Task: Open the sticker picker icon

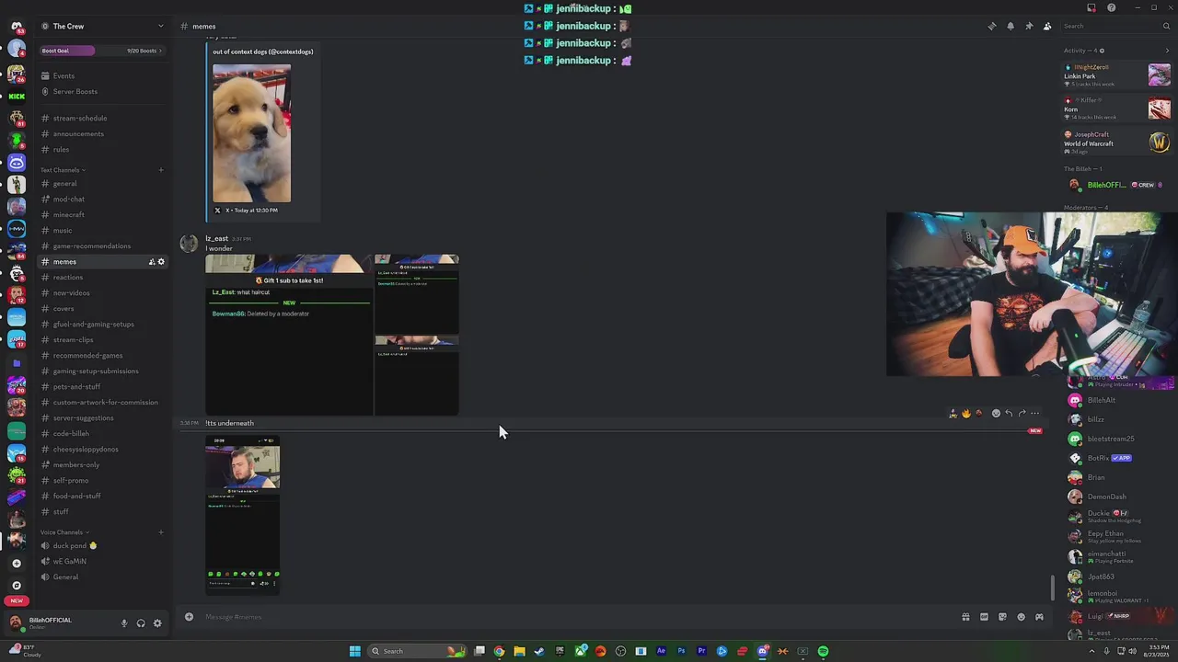Action: [1002, 617]
